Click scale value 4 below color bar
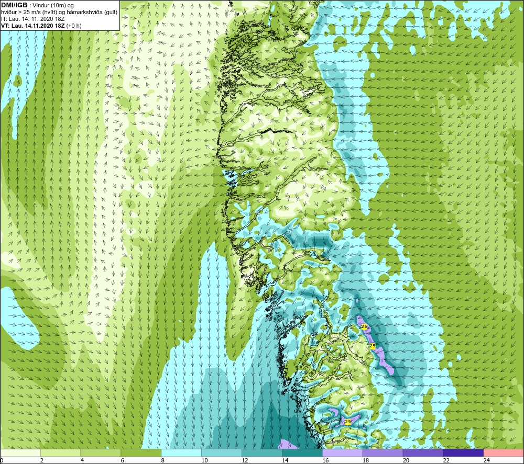The height and width of the screenshot is (464, 524). (82, 460)
